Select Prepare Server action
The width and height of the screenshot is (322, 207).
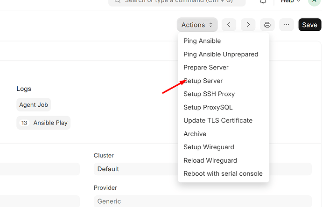pyautogui.click(x=206, y=68)
